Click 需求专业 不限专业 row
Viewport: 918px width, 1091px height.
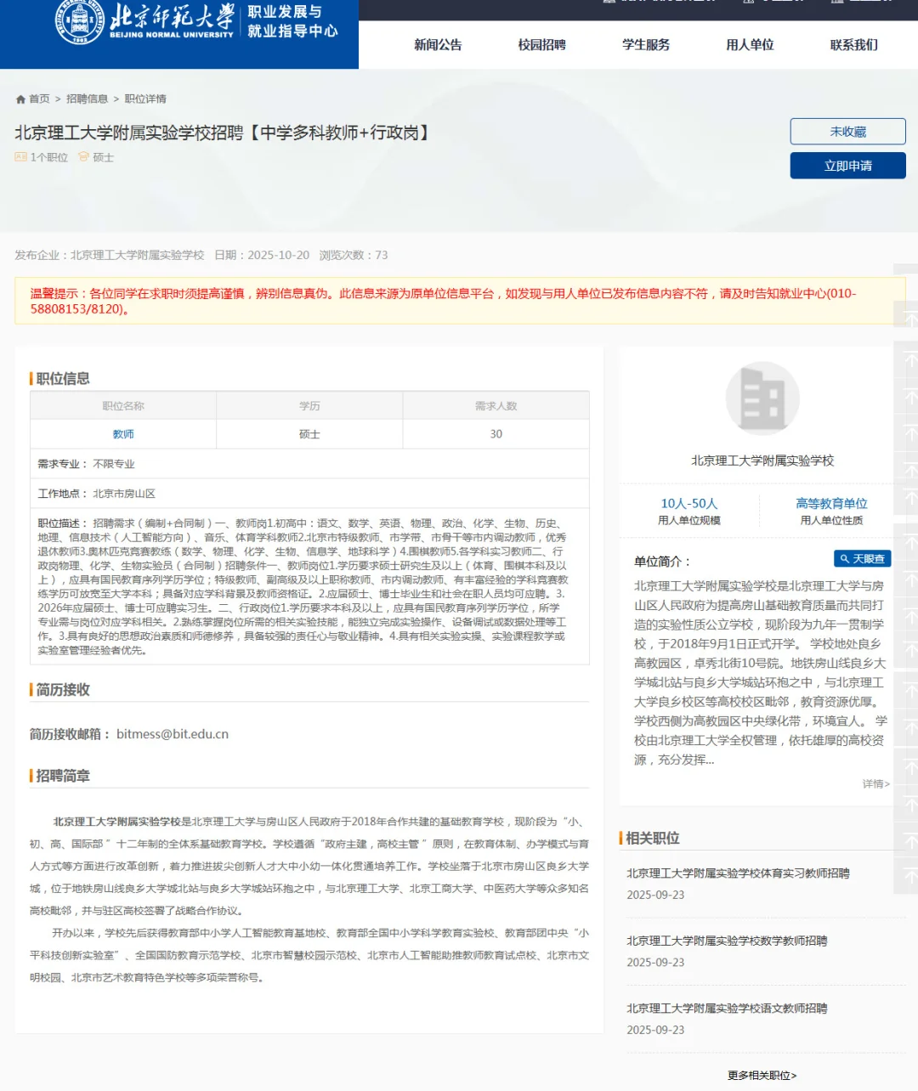click(x=309, y=464)
